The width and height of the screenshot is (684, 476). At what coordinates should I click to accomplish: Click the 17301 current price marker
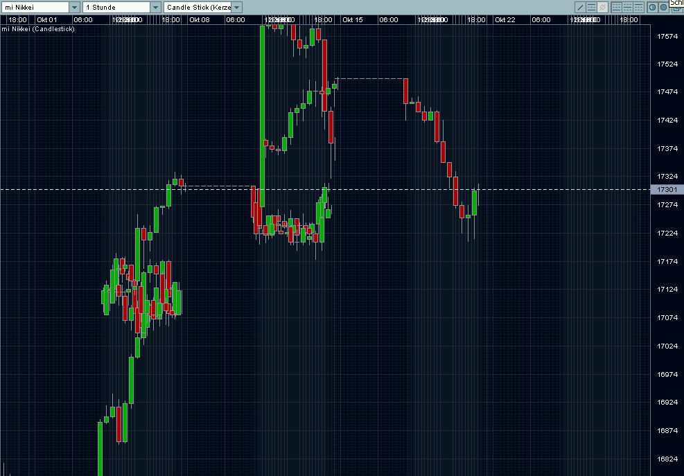pyautogui.click(x=667, y=189)
